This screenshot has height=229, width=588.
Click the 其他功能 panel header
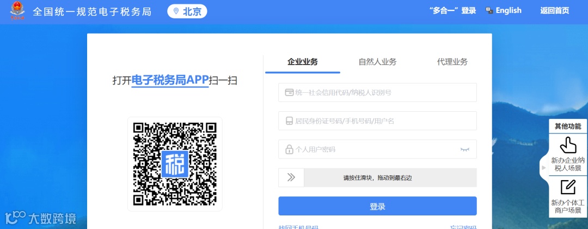[x=568, y=126]
